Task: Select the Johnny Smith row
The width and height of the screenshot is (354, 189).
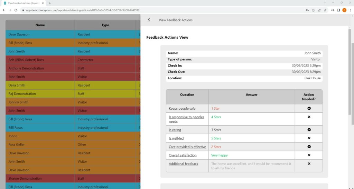Action: click(x=73, y=102)
